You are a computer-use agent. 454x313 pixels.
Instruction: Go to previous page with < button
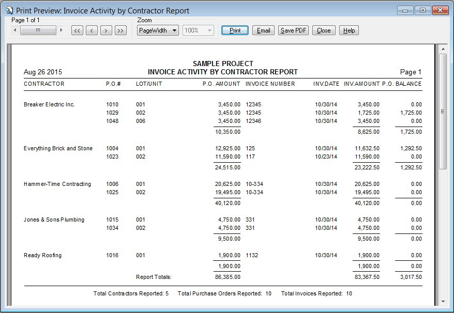(x=92, y=30)
